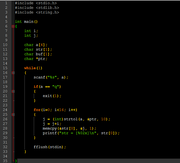Click on '#include <string.h>' line

point(37,12)
